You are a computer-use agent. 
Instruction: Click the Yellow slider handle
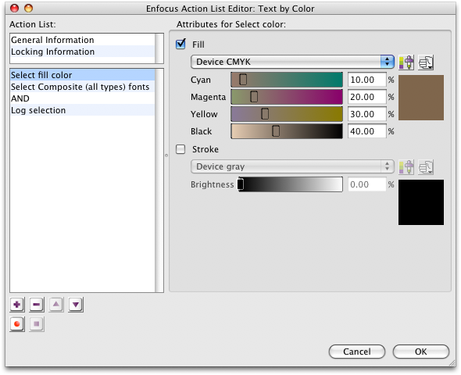coord(265,114)
